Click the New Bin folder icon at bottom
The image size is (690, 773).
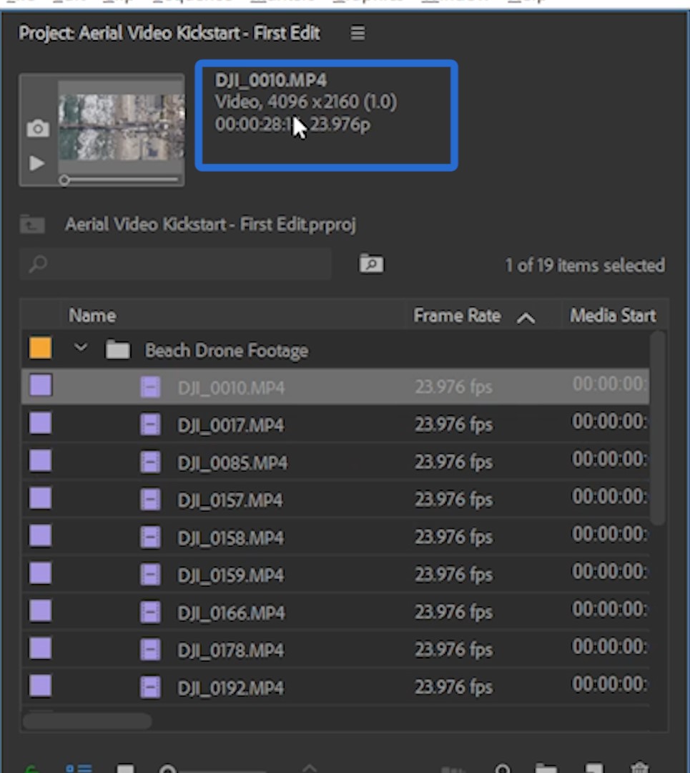tap(547, 768)
